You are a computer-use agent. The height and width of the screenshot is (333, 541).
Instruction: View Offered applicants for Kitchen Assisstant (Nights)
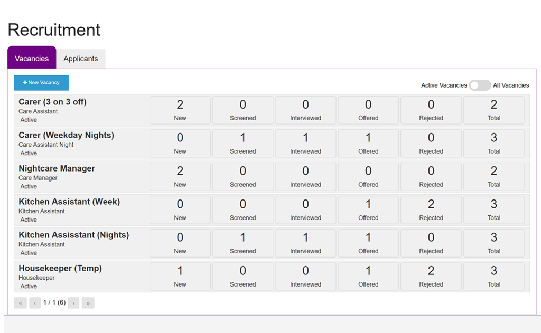368,243
